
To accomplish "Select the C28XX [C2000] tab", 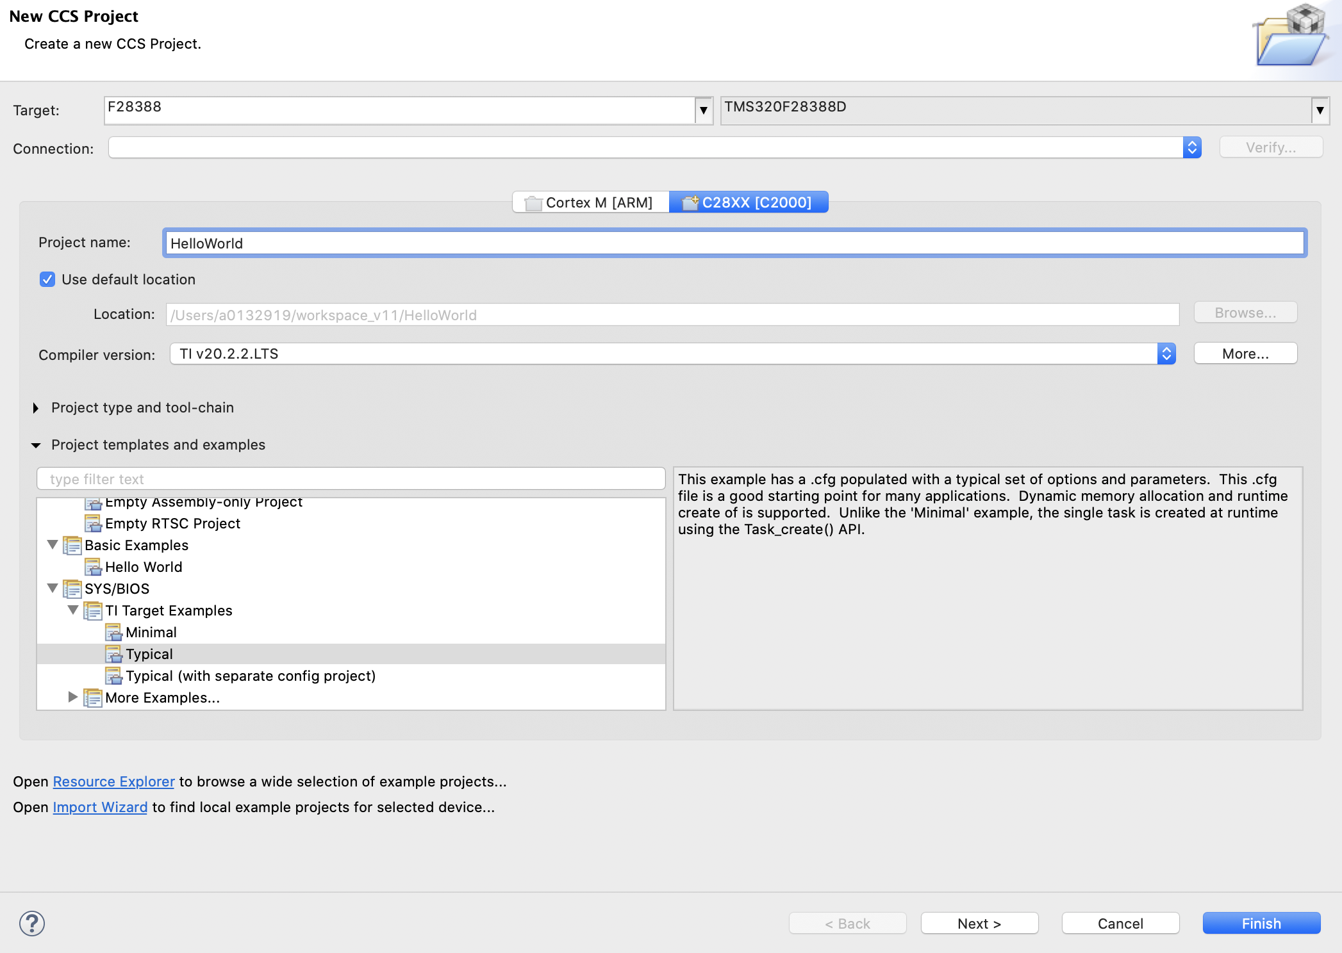I will 749,202.
